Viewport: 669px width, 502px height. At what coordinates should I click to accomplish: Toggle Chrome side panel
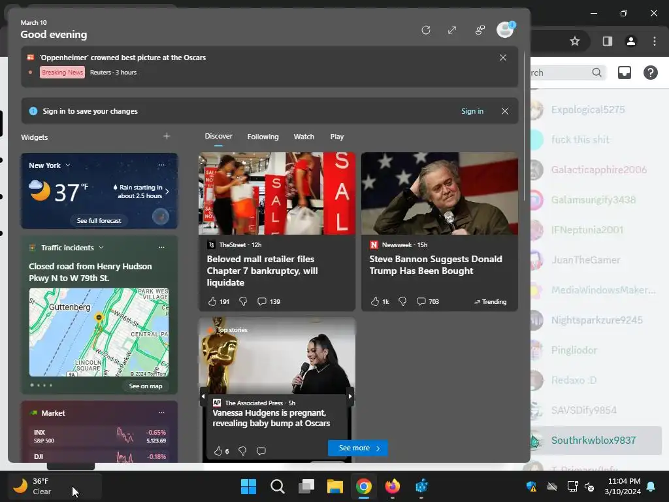[607, 41]
